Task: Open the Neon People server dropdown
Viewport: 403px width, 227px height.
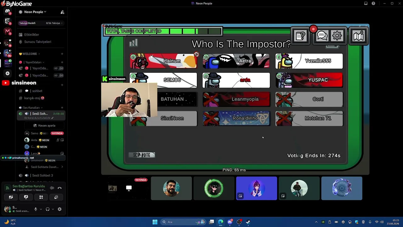Action: (35, 12)
